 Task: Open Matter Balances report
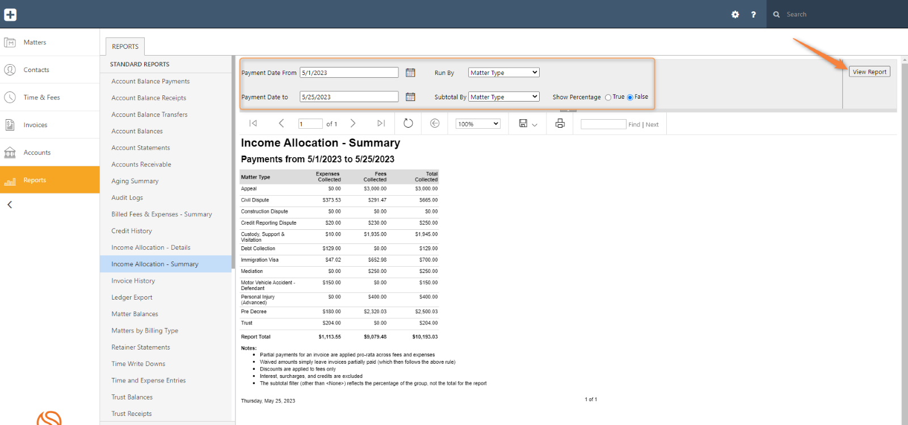(134, 314)
